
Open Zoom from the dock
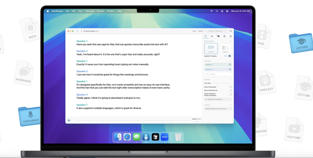pos(165,137)
